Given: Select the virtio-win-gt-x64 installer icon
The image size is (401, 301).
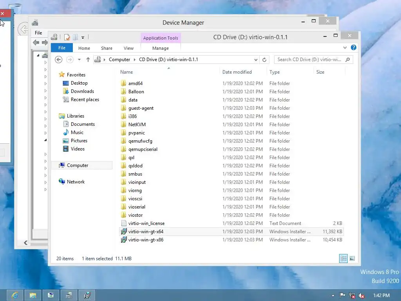Looking at the screenshot, I should (x=123, y=231).
